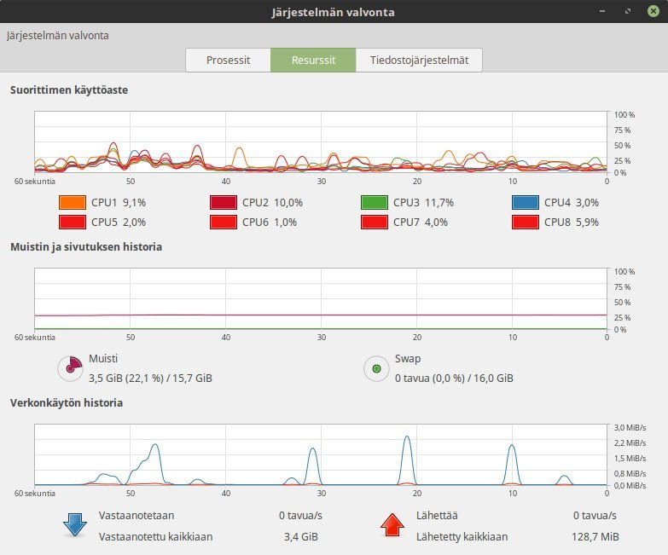The image size is (668, 555).
Task: Click the CPU8 color swatch
Action: [525, 223]
